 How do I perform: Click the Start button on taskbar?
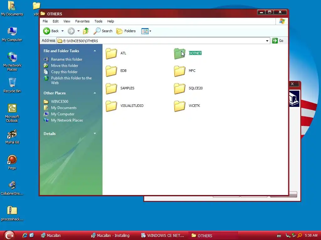click(x=9, y=236)
